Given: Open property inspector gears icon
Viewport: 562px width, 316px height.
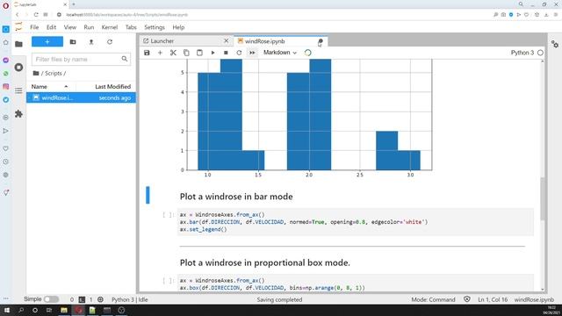Looking at the screenshot, I should coord(555,45).
